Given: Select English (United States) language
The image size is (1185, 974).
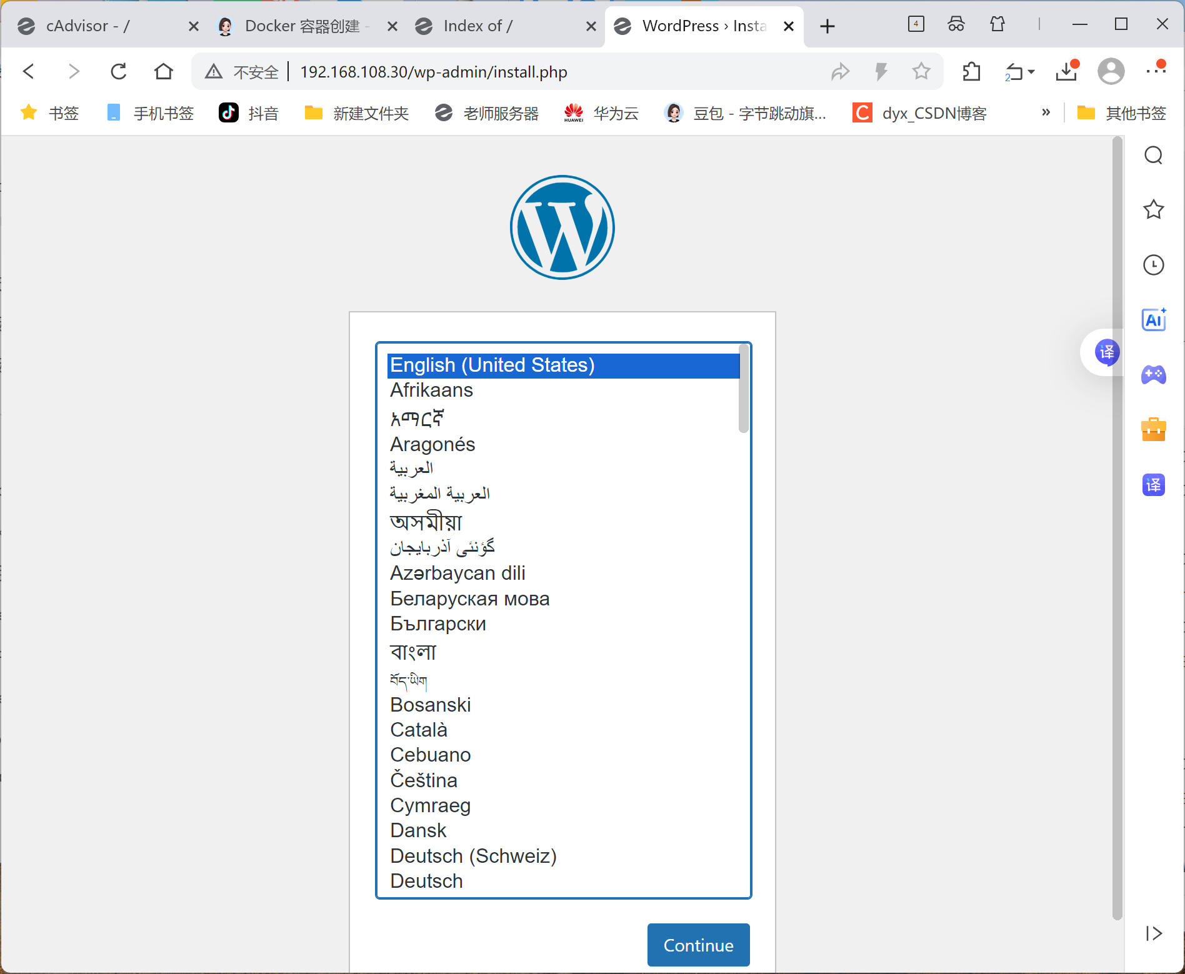Looking at the screenshot, I should pyautogui.click(x=563, y=365).
